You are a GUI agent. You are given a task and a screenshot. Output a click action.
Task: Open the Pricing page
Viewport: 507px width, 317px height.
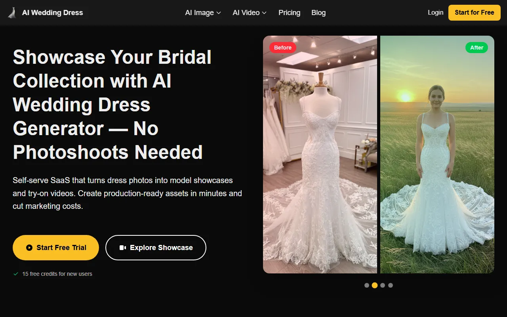[x=289, y=13]
